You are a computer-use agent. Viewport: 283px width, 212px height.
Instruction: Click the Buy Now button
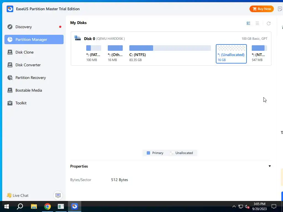pos(261,9)
